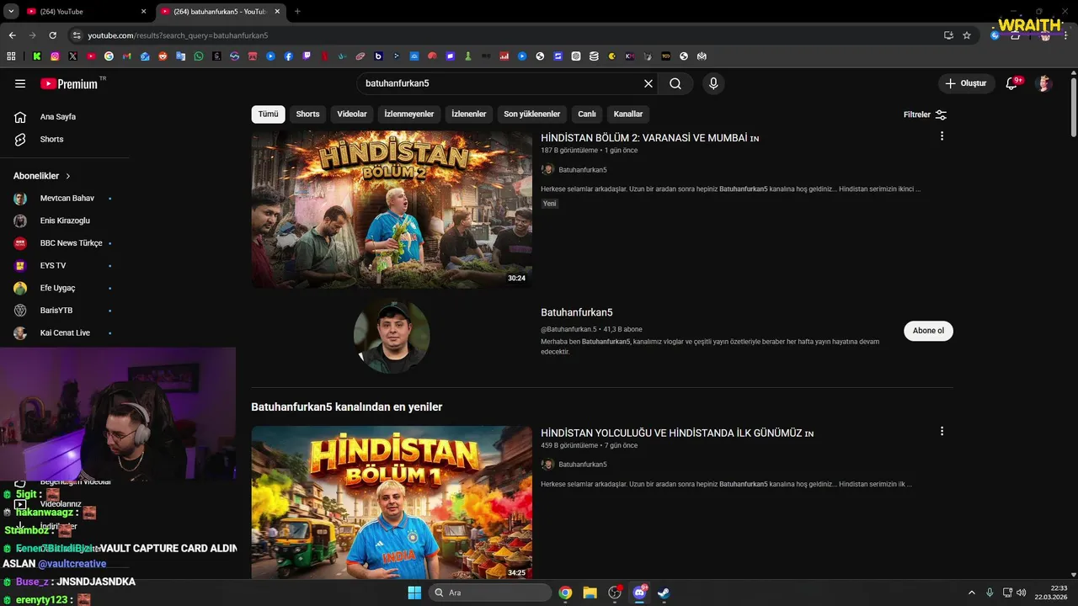This screenshot has width=1078, height=606.
Task: Show hidden system tray icons
Action: coord(971,593)
